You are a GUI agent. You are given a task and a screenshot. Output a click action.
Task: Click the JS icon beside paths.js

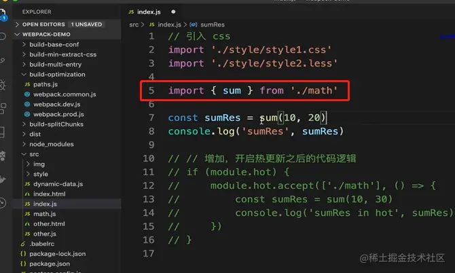[27, 84]
